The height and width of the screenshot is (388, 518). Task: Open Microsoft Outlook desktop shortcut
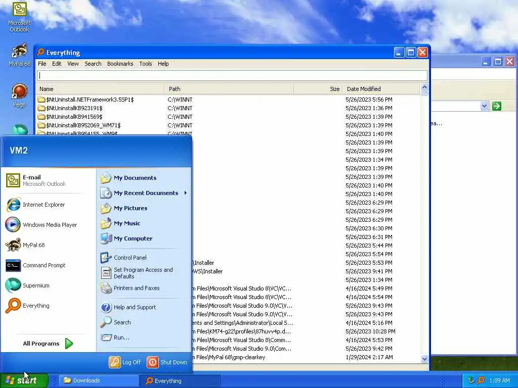click(x=19, y=17)
